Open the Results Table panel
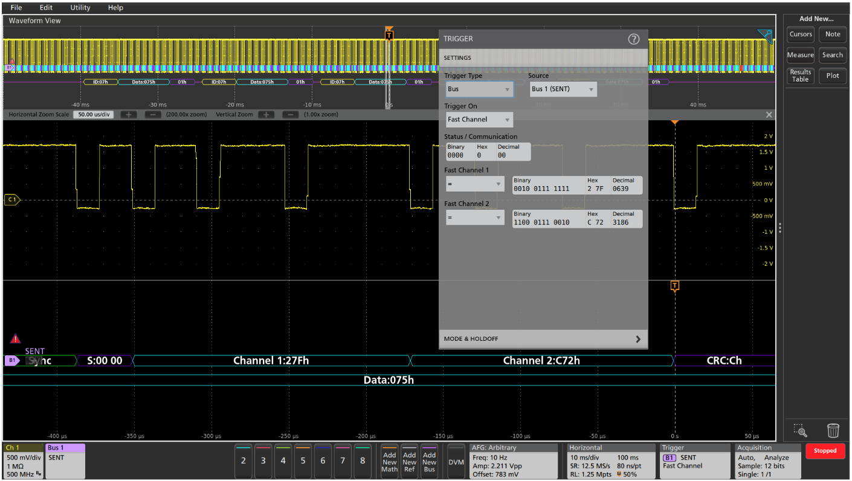 tap(800, 75)
